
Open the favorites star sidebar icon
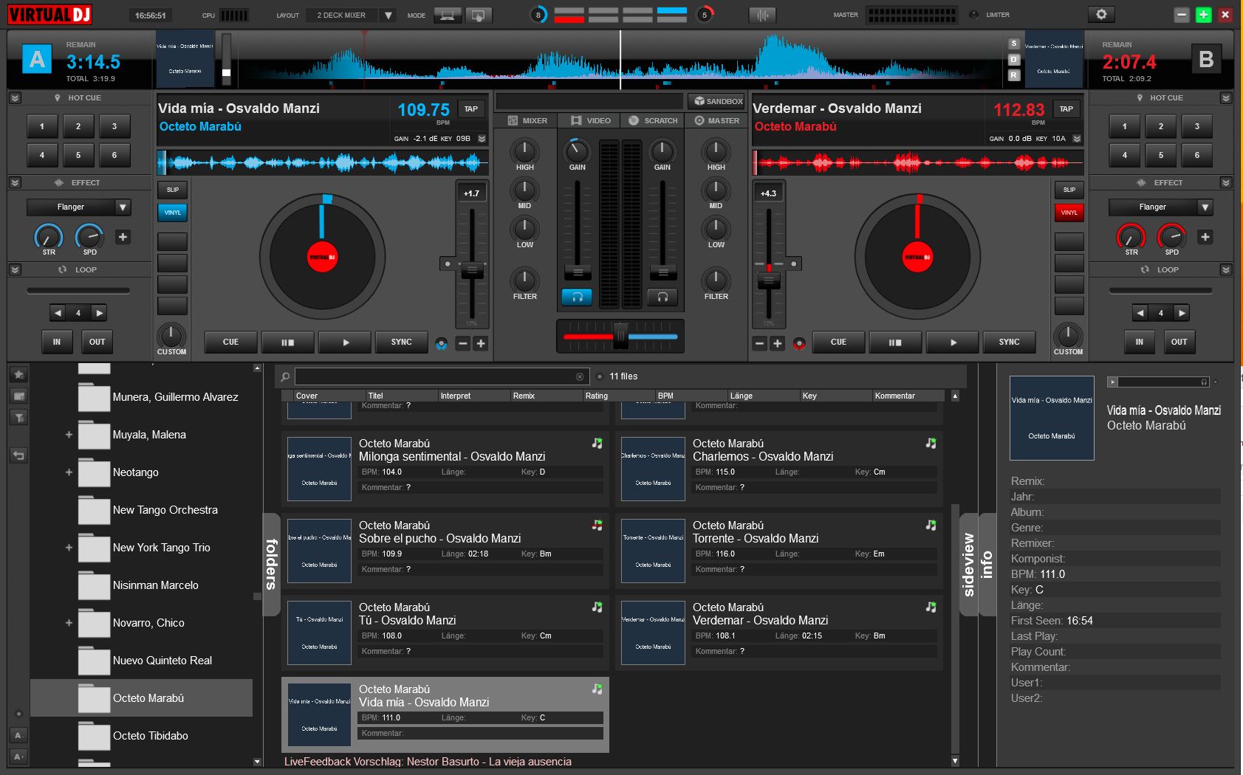pyautogui.click(x=19, y=374)
